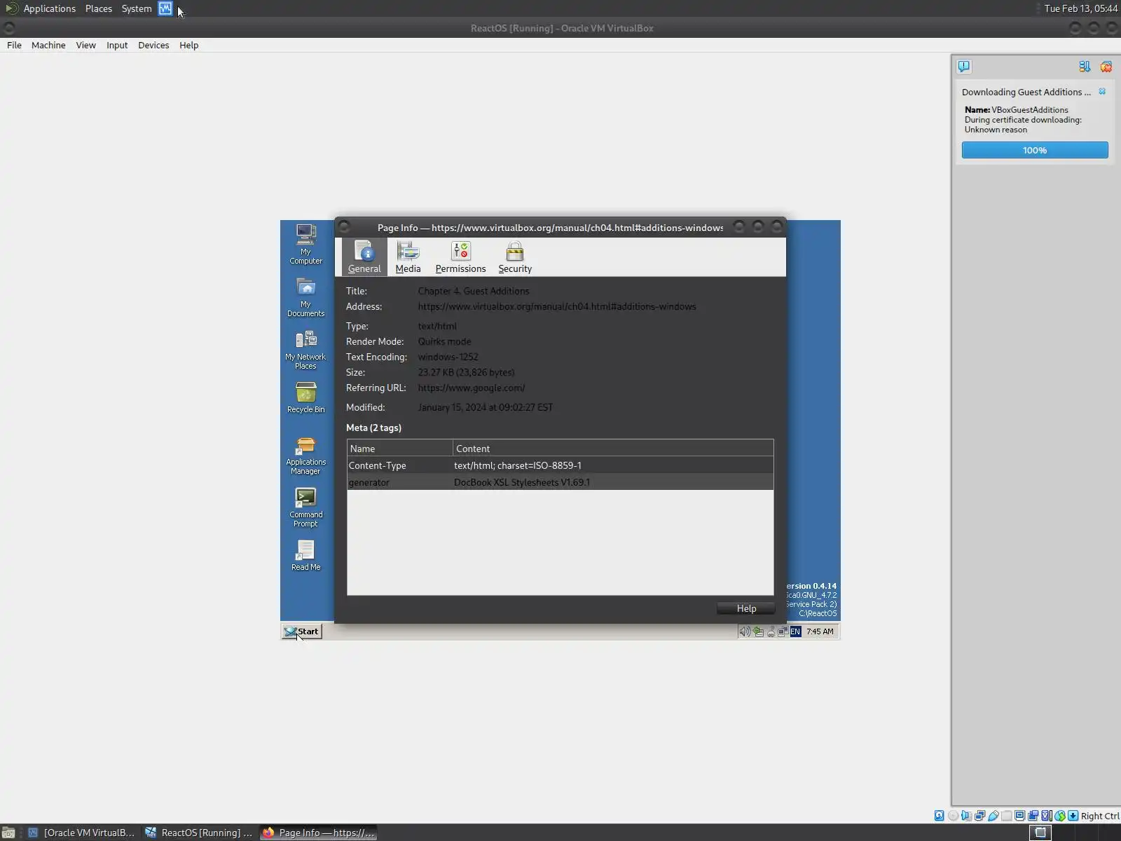Viewport: 1121px width, 841px height.
Task: Click the hard disk activity status icon
Action: coord(940,816)
